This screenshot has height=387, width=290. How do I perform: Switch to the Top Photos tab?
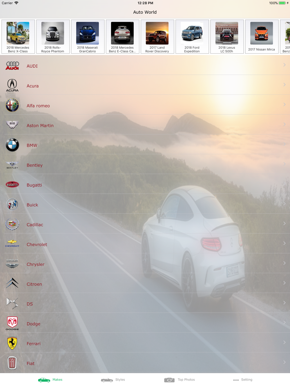(x=180, y=380)
